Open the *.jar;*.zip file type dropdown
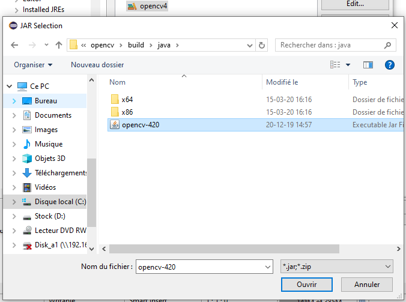The width and height of the screenshot is (406, 302). tap(336, 267)
